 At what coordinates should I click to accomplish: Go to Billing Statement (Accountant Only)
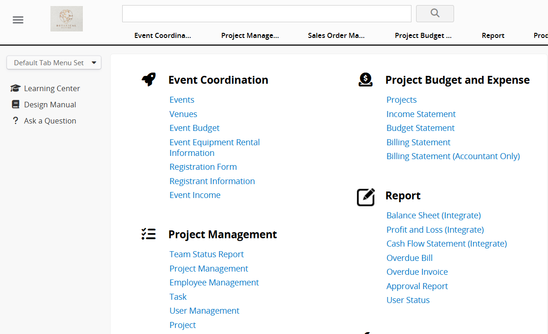(x=453, y=156)
